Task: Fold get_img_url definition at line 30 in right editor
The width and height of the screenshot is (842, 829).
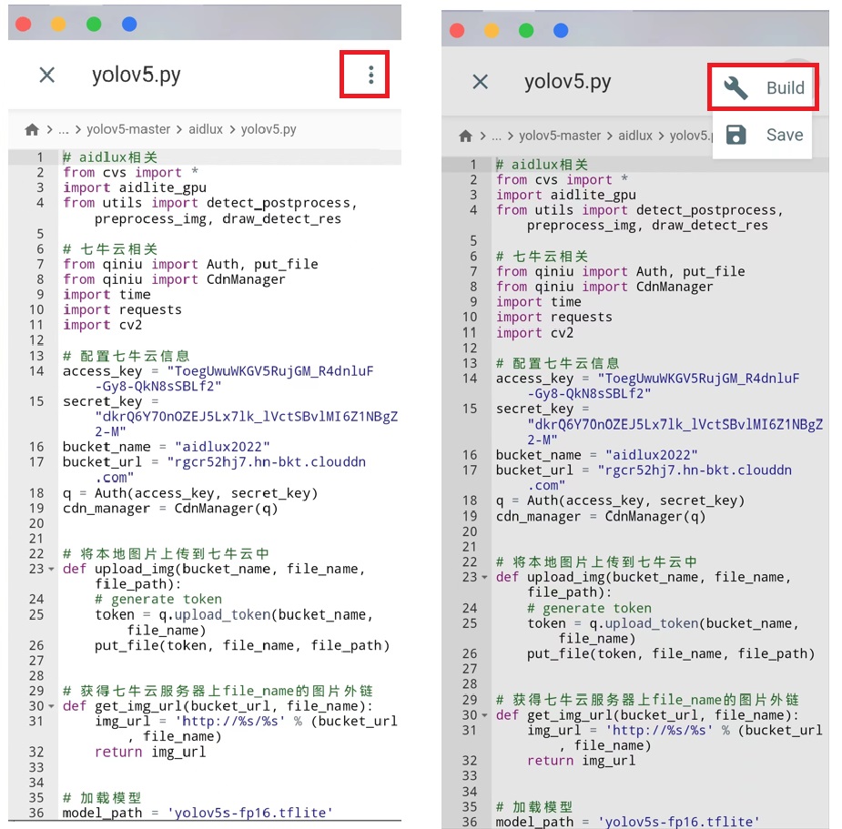Action: click(483, 715)
